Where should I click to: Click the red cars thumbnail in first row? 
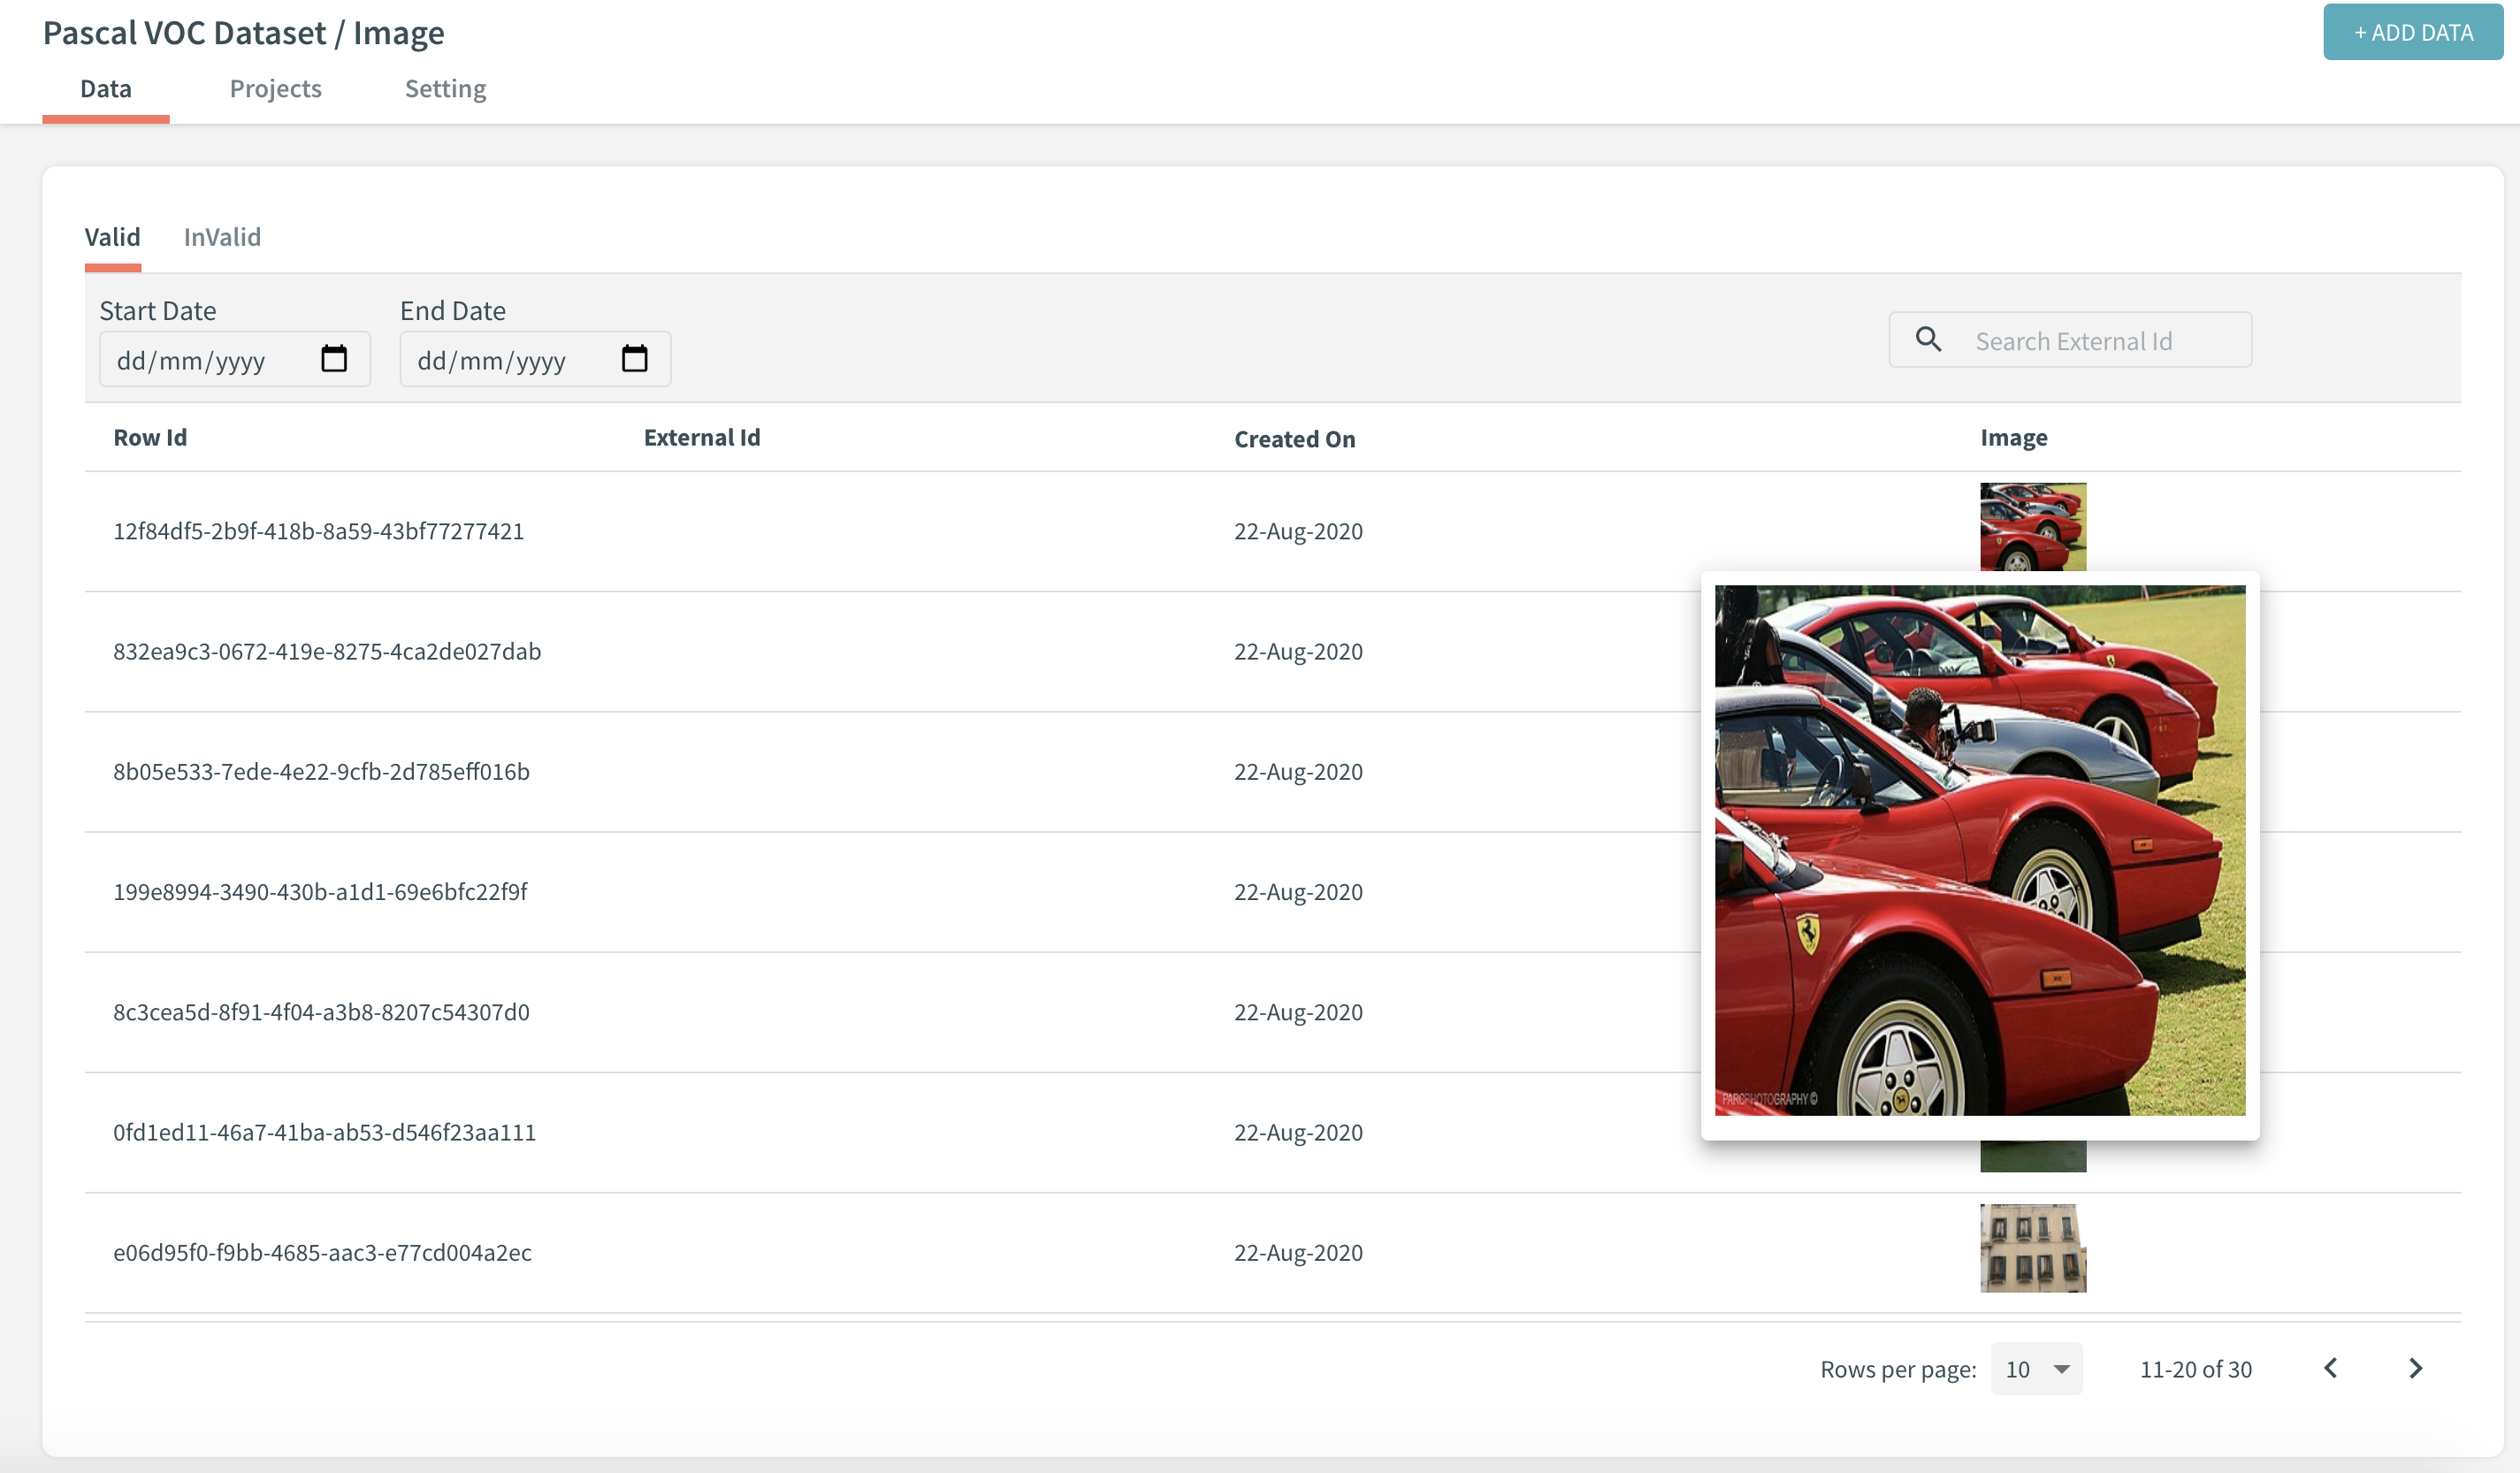click(x=2032, y=526)
